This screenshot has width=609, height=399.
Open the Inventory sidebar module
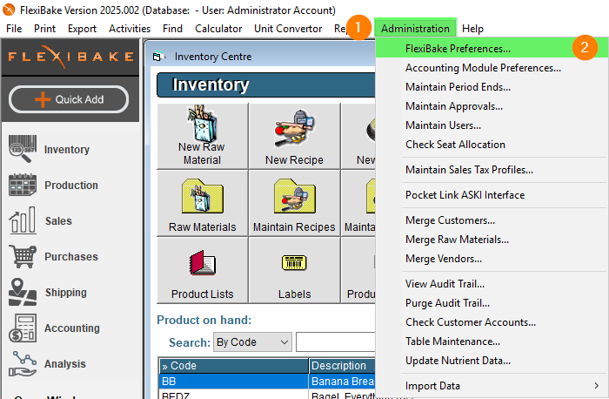tap(49, 149)
